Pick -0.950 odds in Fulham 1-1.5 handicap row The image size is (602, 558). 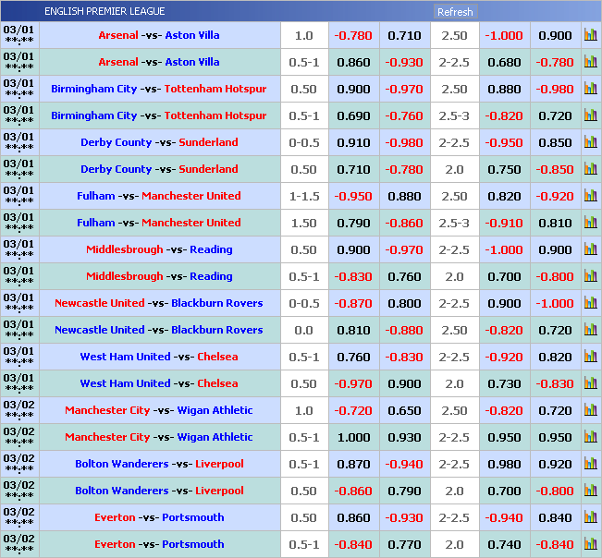coord(353,197)
